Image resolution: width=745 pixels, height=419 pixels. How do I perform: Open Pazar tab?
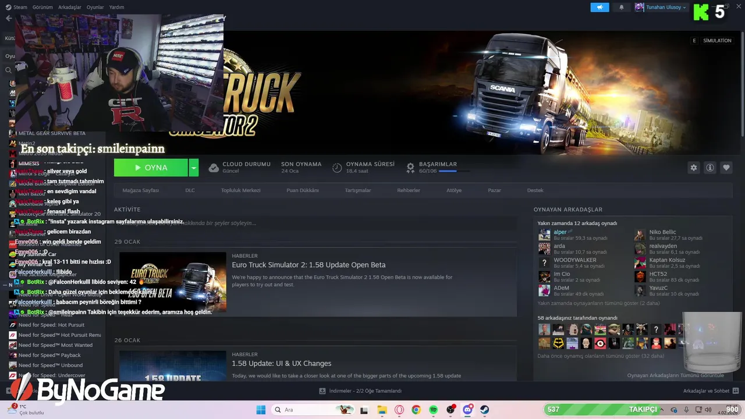[x=494, y=190]
